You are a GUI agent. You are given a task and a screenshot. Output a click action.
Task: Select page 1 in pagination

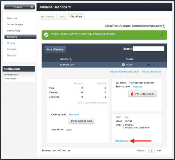[x=151, y=151]
